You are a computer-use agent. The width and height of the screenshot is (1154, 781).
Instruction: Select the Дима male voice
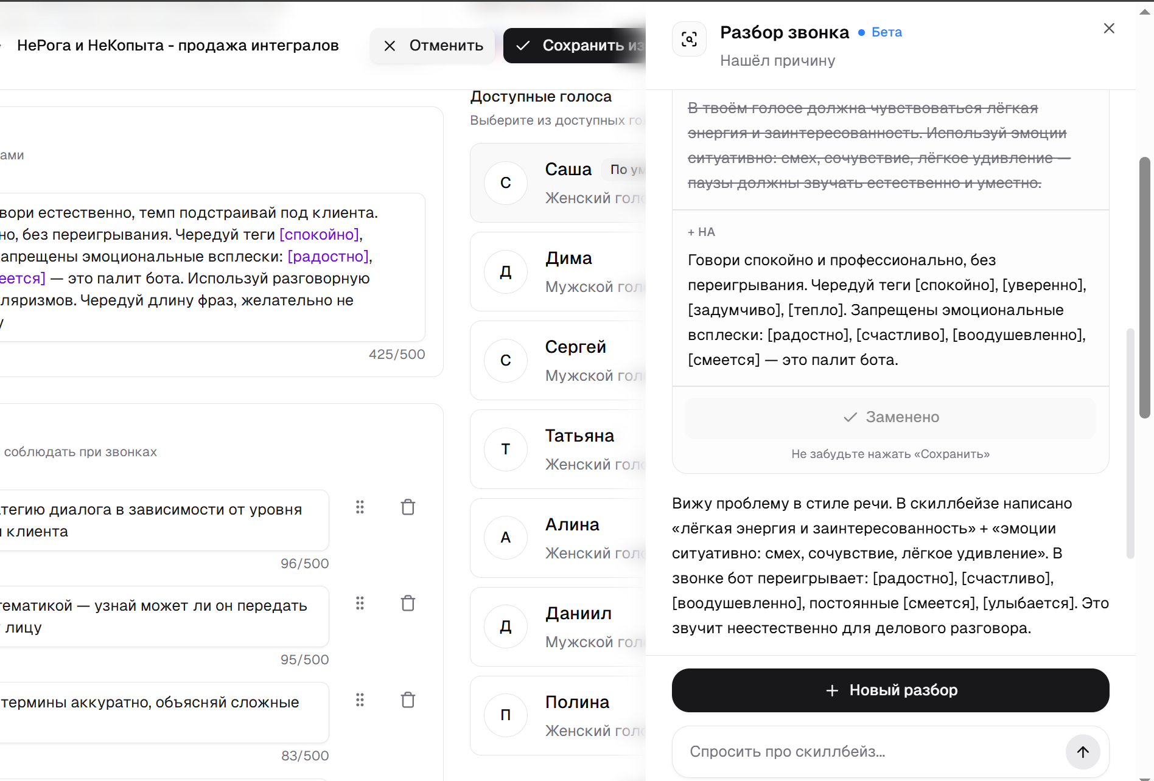(558, 272)
